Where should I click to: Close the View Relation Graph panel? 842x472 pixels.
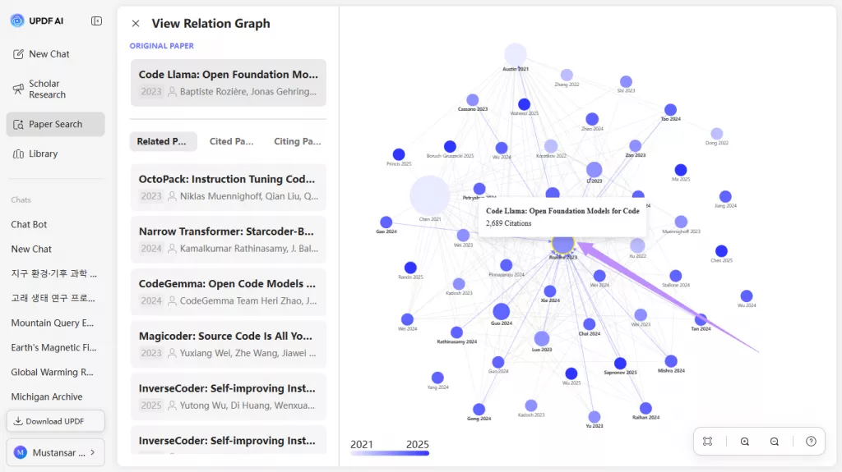coord(136,24)
